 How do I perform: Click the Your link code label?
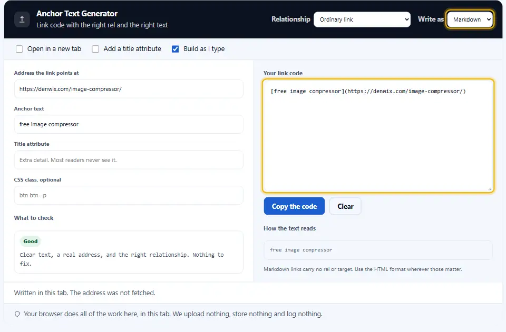[x=283, y=73]
